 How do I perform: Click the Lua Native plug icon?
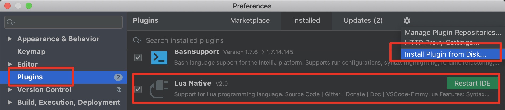pyautogui.click(x=159, y=89)
